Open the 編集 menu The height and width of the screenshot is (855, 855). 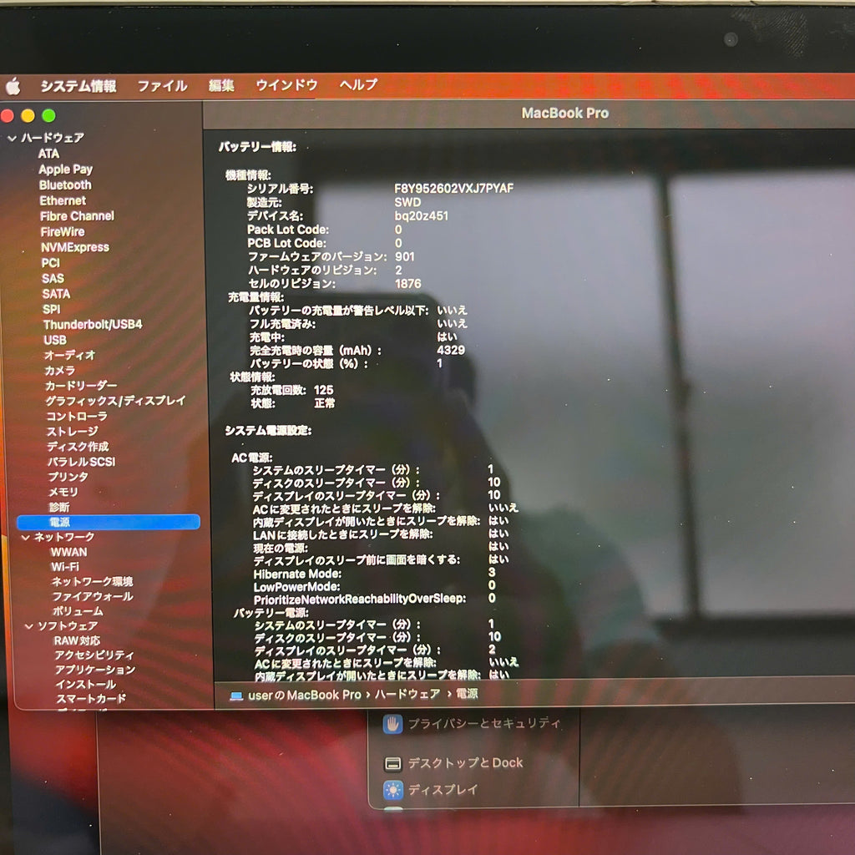pyautogui.click(x=220, y=85)
